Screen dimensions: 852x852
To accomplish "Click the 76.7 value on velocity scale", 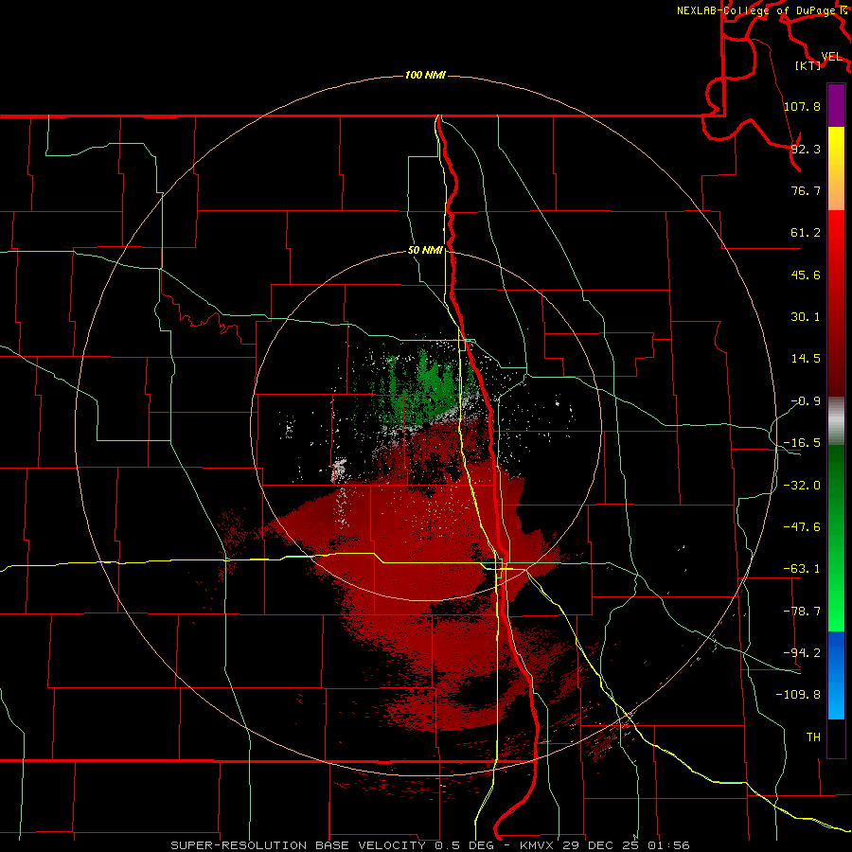I will (x=806, y=190).
